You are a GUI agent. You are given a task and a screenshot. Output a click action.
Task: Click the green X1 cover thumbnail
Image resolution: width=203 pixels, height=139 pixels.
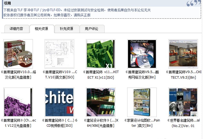[101, 54]
